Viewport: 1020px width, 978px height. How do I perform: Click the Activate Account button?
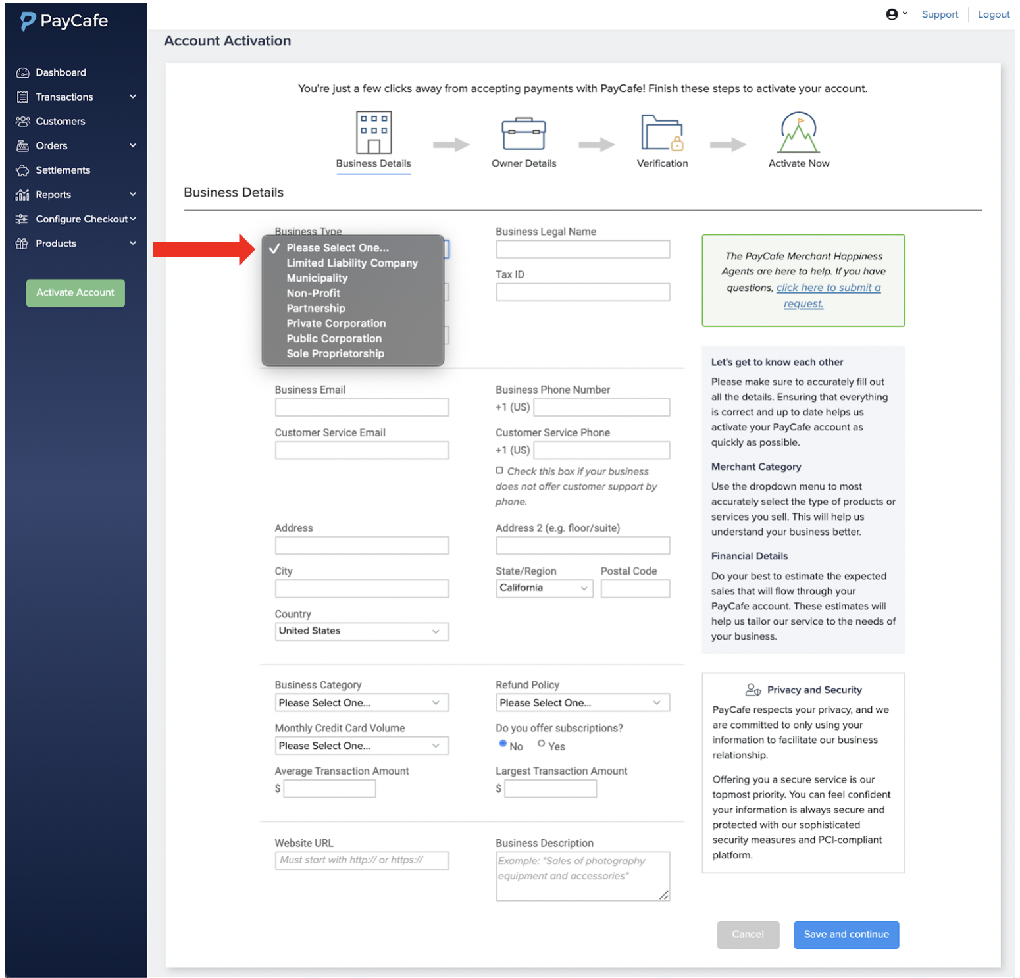[x=76, y=293]
